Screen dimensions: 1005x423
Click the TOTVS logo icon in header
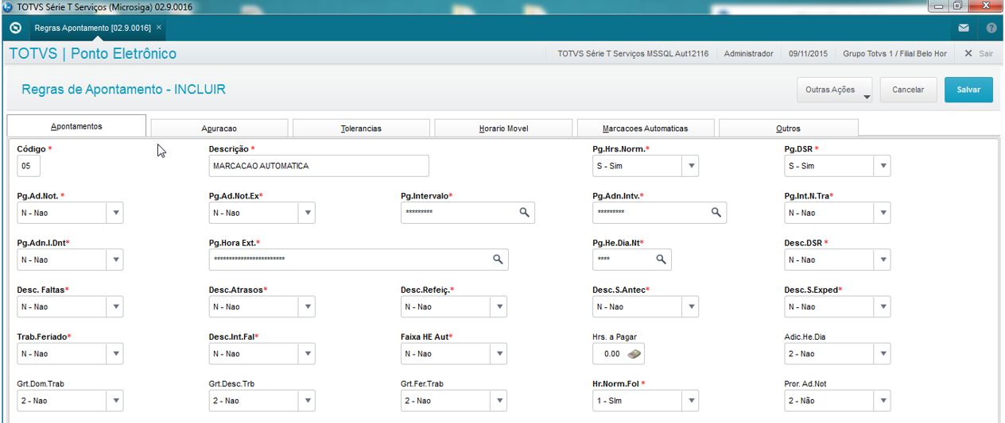point(15,28)
